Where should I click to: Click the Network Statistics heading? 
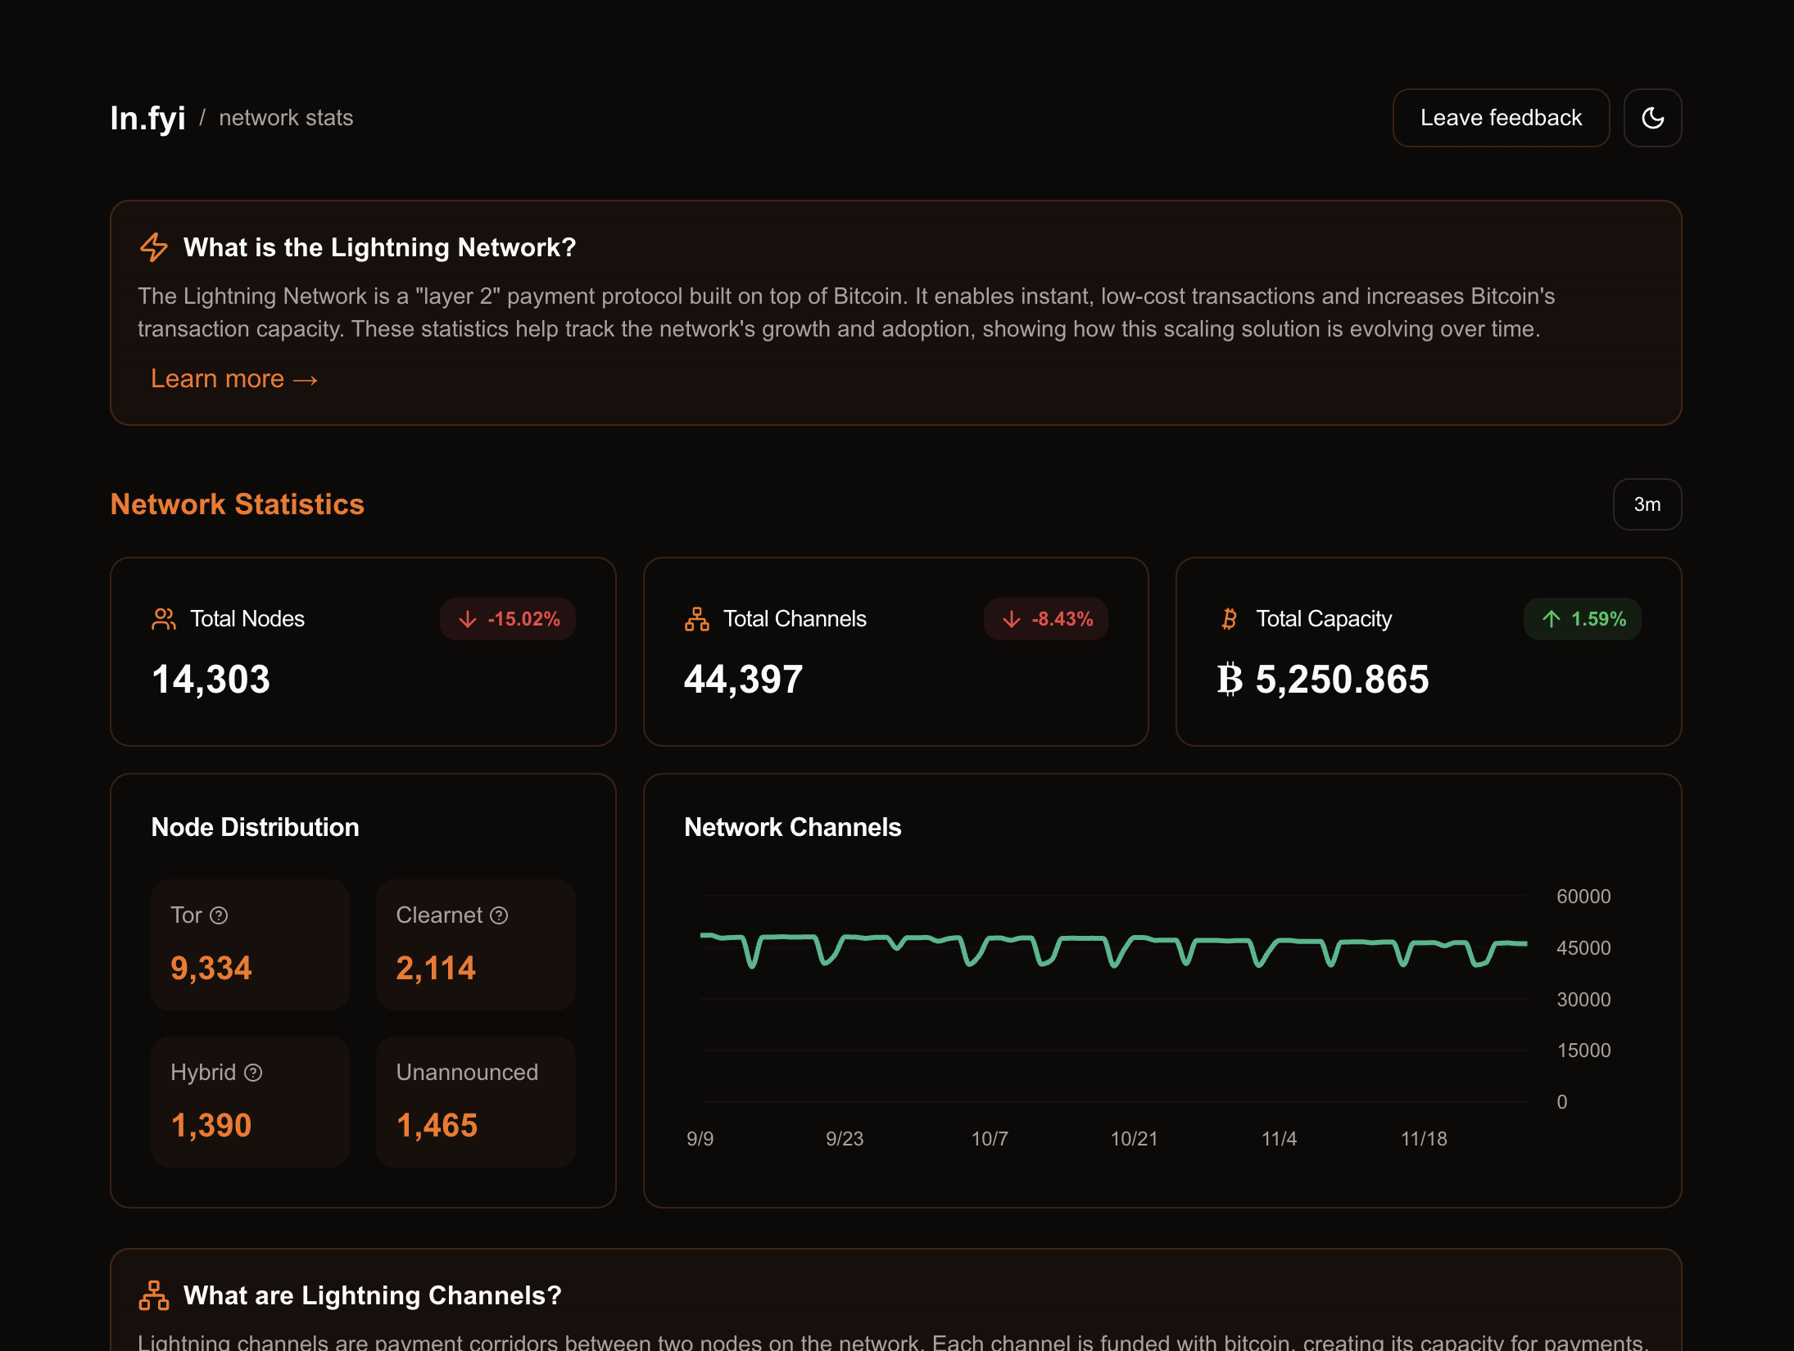click(x=238, y=504)
